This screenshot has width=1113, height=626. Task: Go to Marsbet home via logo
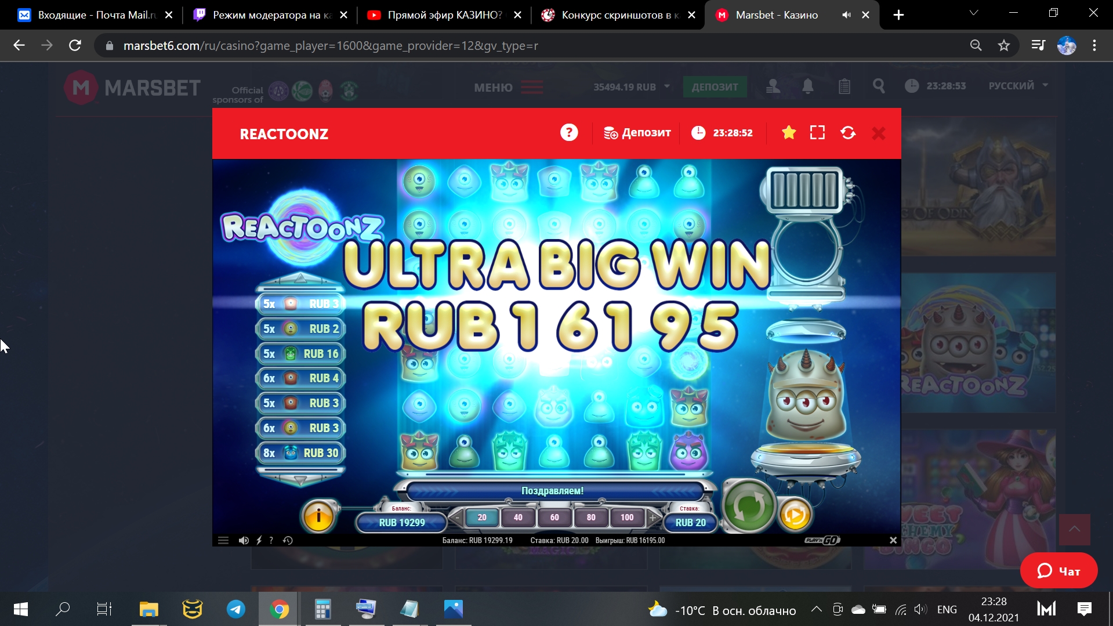pos(132,88)
